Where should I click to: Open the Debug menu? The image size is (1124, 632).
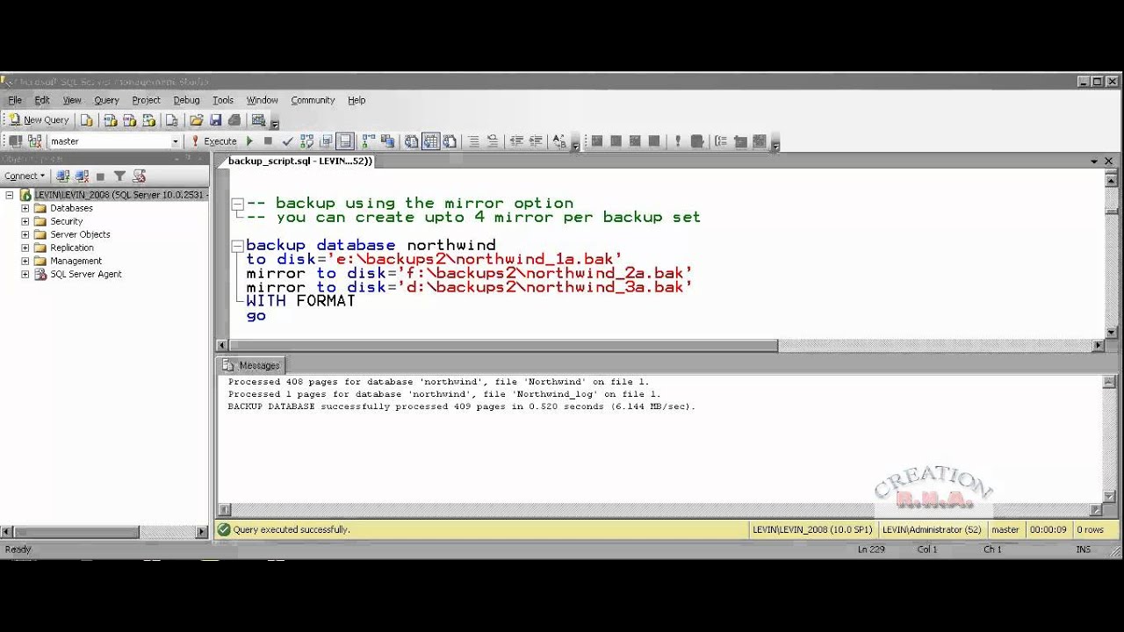coord(186,100)
